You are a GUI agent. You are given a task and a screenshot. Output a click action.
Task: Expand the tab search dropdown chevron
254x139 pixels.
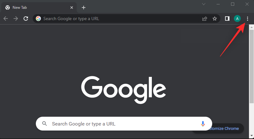[204, 4]
